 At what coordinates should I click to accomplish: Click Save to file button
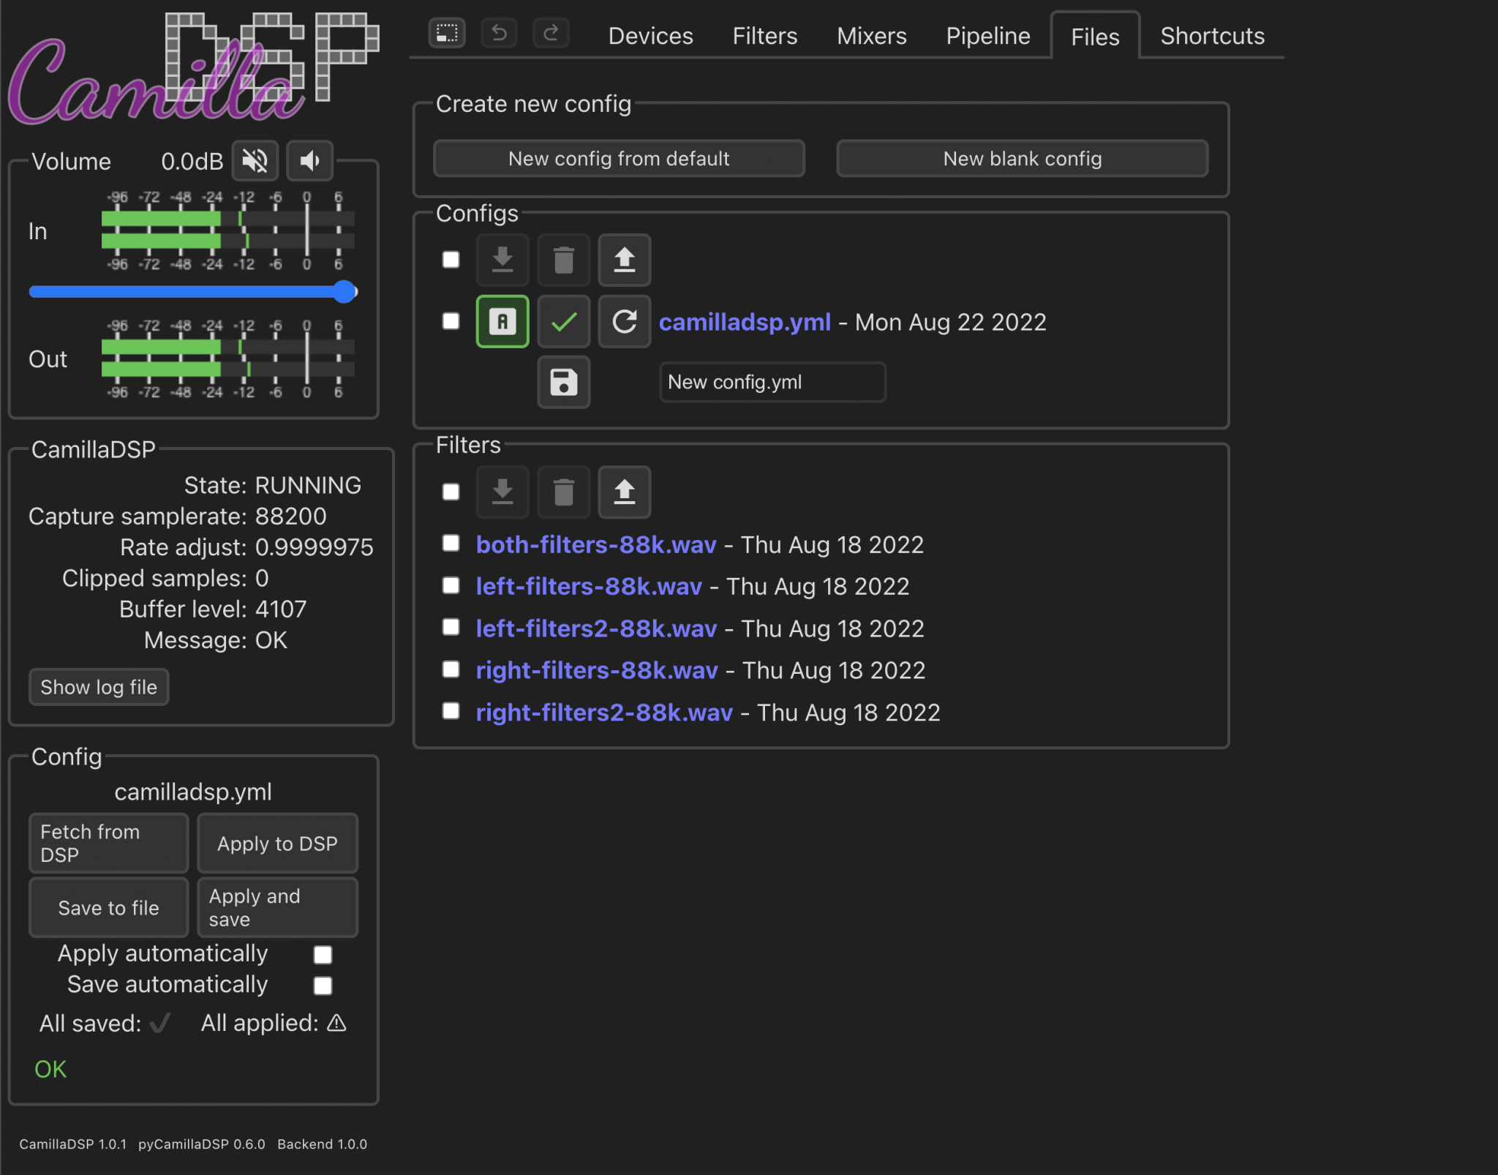108,908
